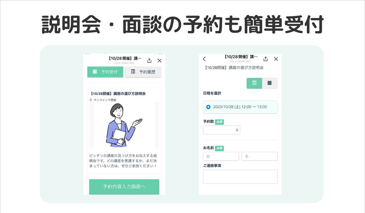Tap the share icon on right phone

(x=266, y=59)
